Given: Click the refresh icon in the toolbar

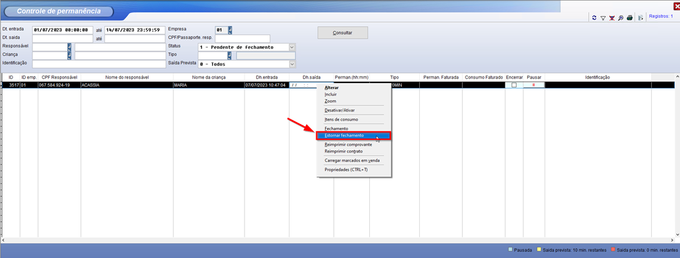Looking at the screenshot, I should (x=594, y=17).
